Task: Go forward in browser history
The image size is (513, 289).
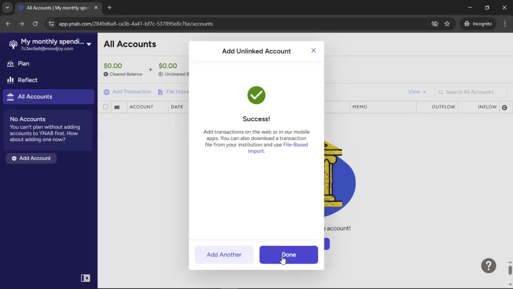Action: point(22,24)
